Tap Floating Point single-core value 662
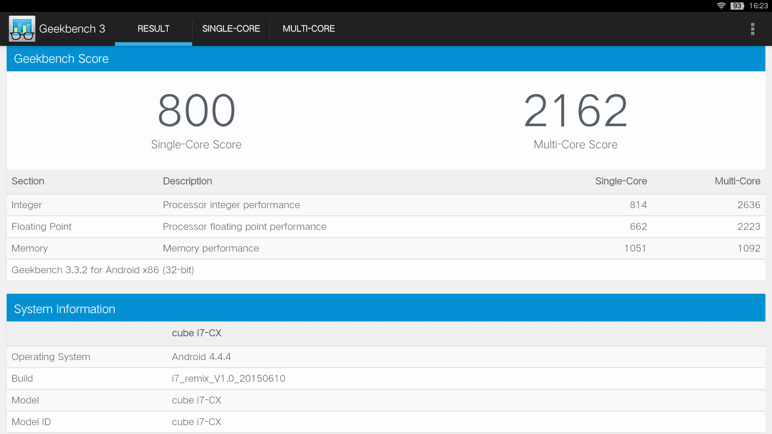 click(x=638, y=227)
